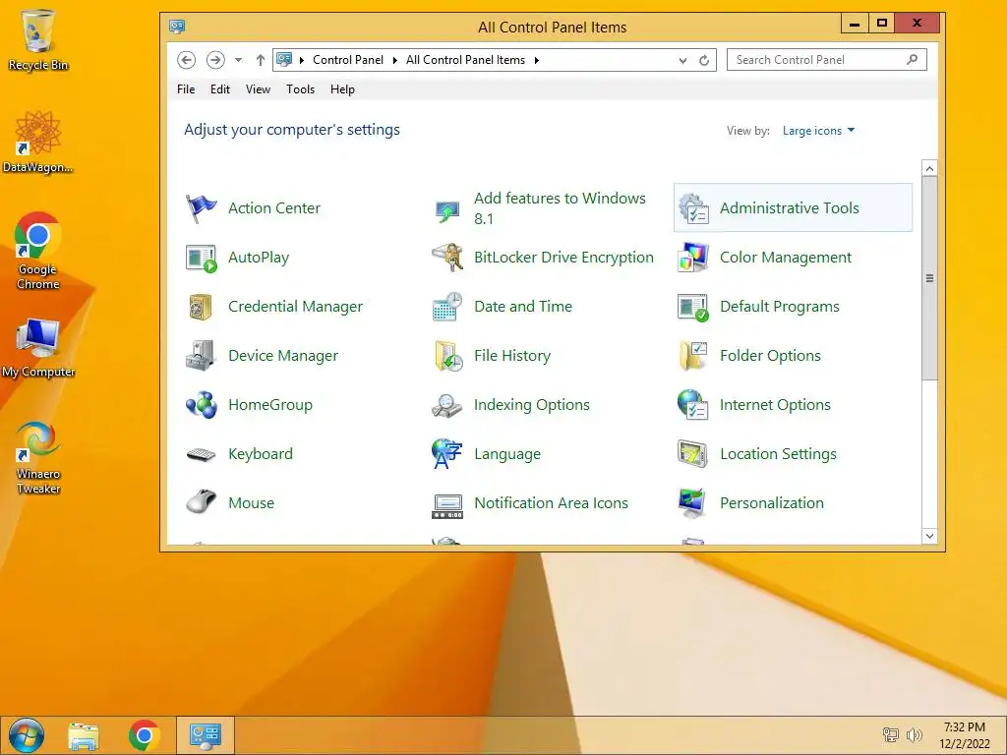This screenshot has height=755, width=1007.
Task: Click the network tray icon
Action: point(891,735)
